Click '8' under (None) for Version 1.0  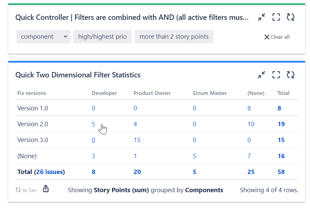[249, 108]
